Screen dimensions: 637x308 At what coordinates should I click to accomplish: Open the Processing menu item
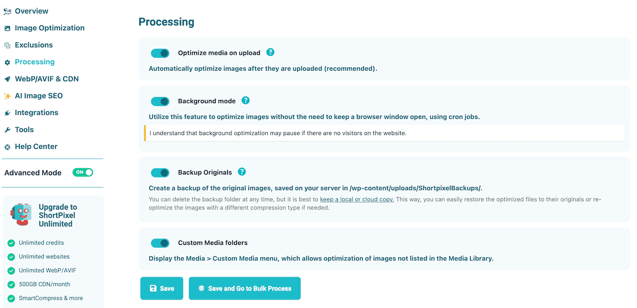point(34,62)
